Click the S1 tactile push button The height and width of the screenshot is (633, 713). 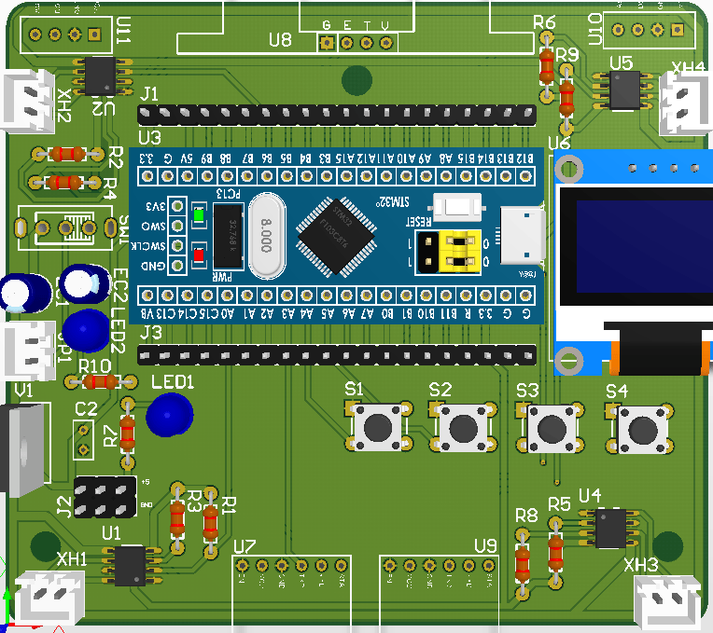click(x=379, y=426)
